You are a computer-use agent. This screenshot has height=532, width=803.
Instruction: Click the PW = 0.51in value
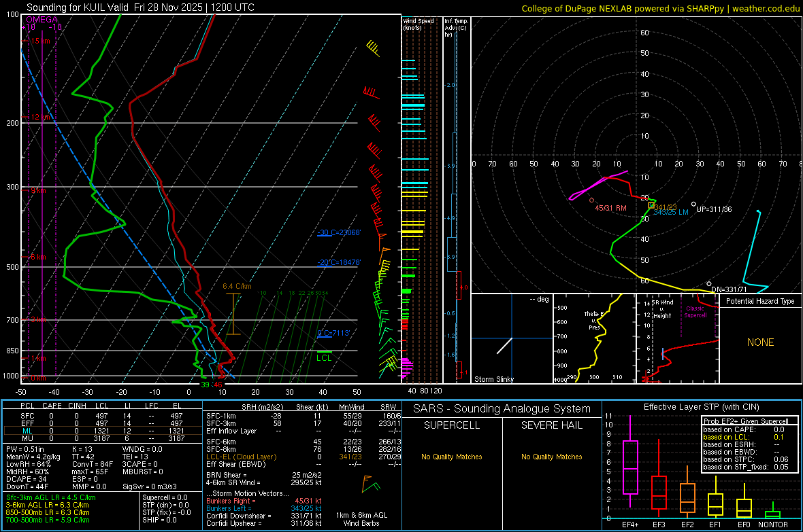click(x=25, y=449)
